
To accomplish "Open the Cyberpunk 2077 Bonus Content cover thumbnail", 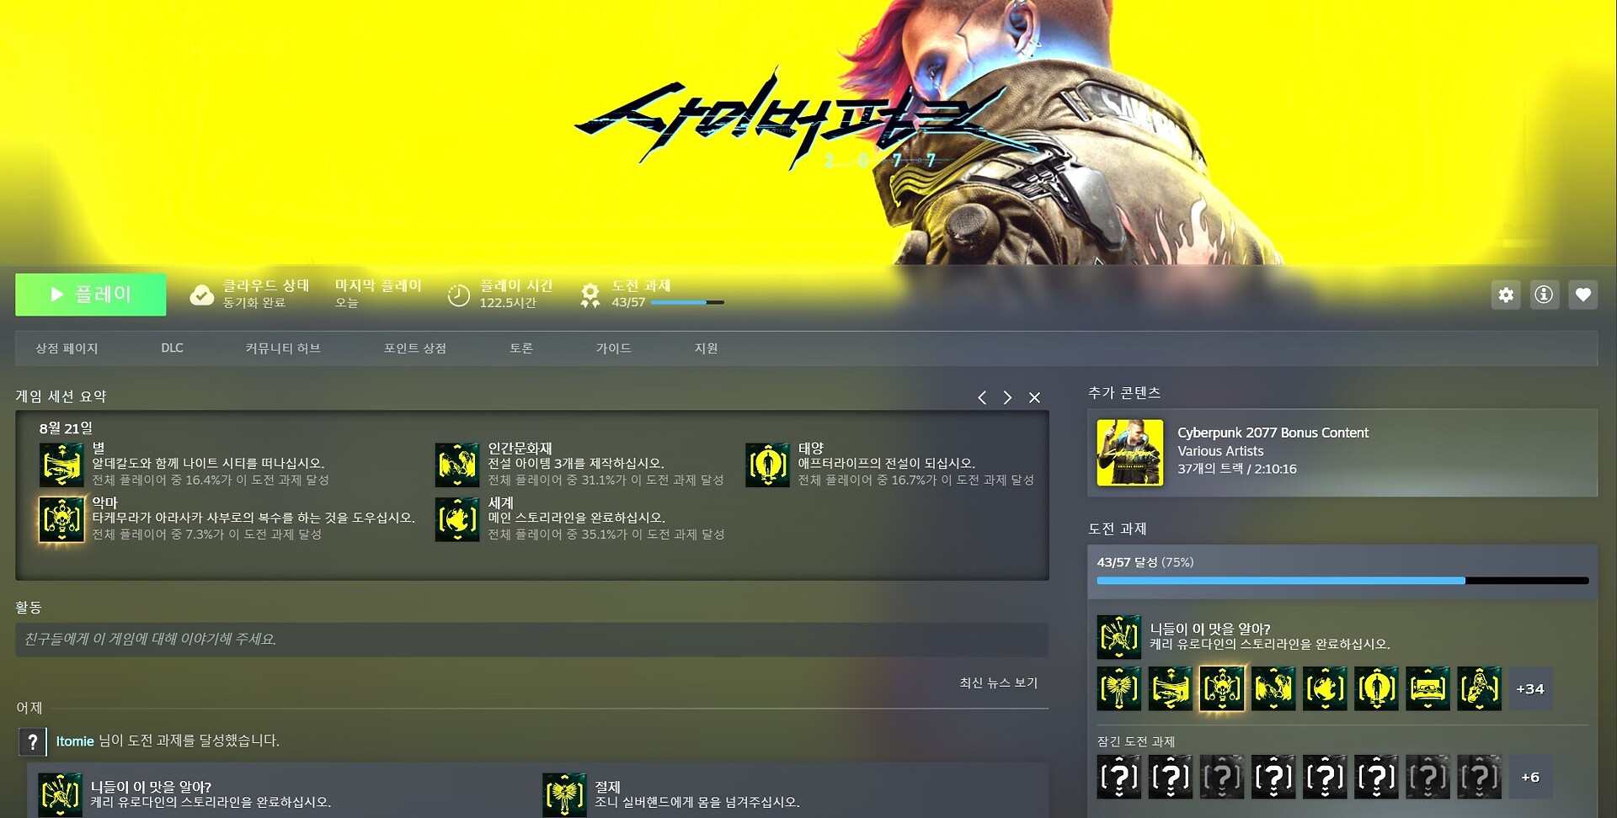I will 1130,453.
